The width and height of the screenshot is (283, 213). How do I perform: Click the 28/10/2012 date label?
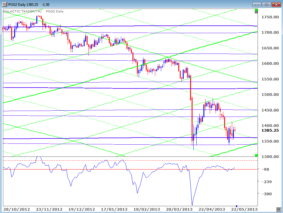pyautogui.click(x=17, y=209)
